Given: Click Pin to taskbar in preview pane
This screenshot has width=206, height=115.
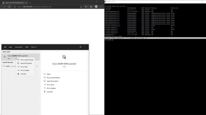Looking at the screenshot, I should (51, 88).
